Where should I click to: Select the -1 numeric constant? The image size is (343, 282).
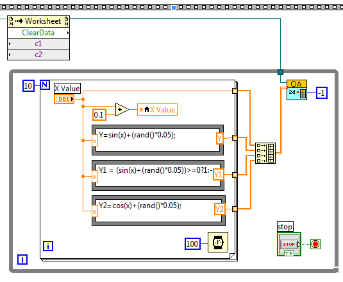322,93
